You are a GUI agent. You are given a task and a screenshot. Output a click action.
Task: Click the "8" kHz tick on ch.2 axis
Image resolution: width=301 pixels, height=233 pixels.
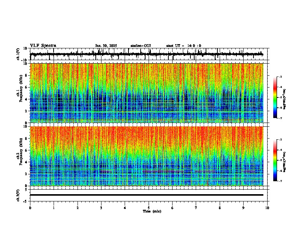click(27, 139)
